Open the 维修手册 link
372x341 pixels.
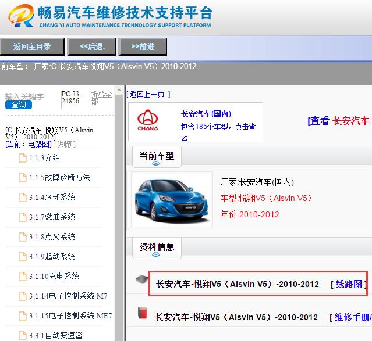click(x=352, y=317)
